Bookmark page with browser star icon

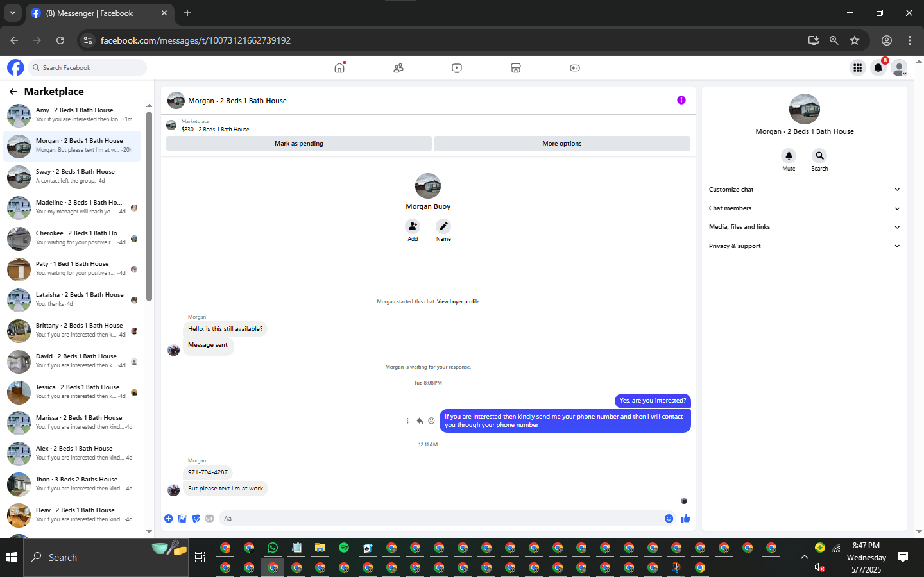click(x=855, y=40)
